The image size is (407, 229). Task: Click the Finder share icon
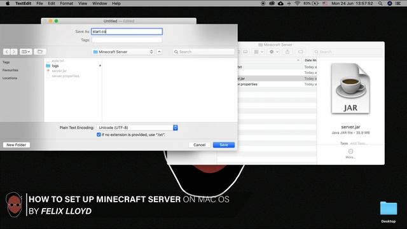click(x=287, y=52)
